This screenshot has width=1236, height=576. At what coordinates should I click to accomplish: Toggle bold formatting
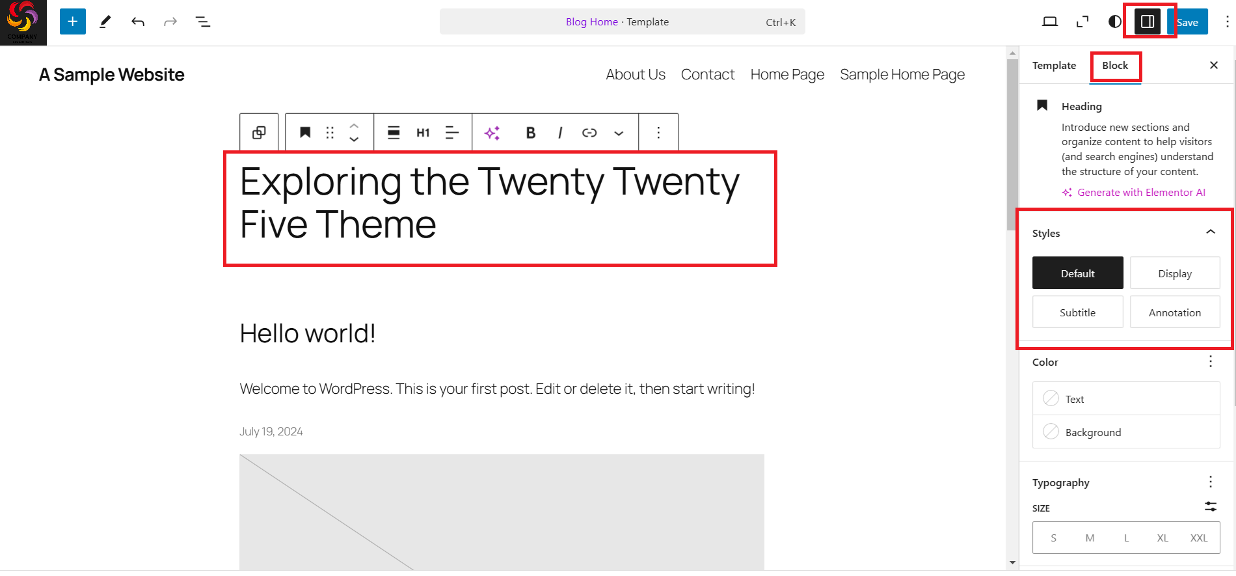coord(531,133)
